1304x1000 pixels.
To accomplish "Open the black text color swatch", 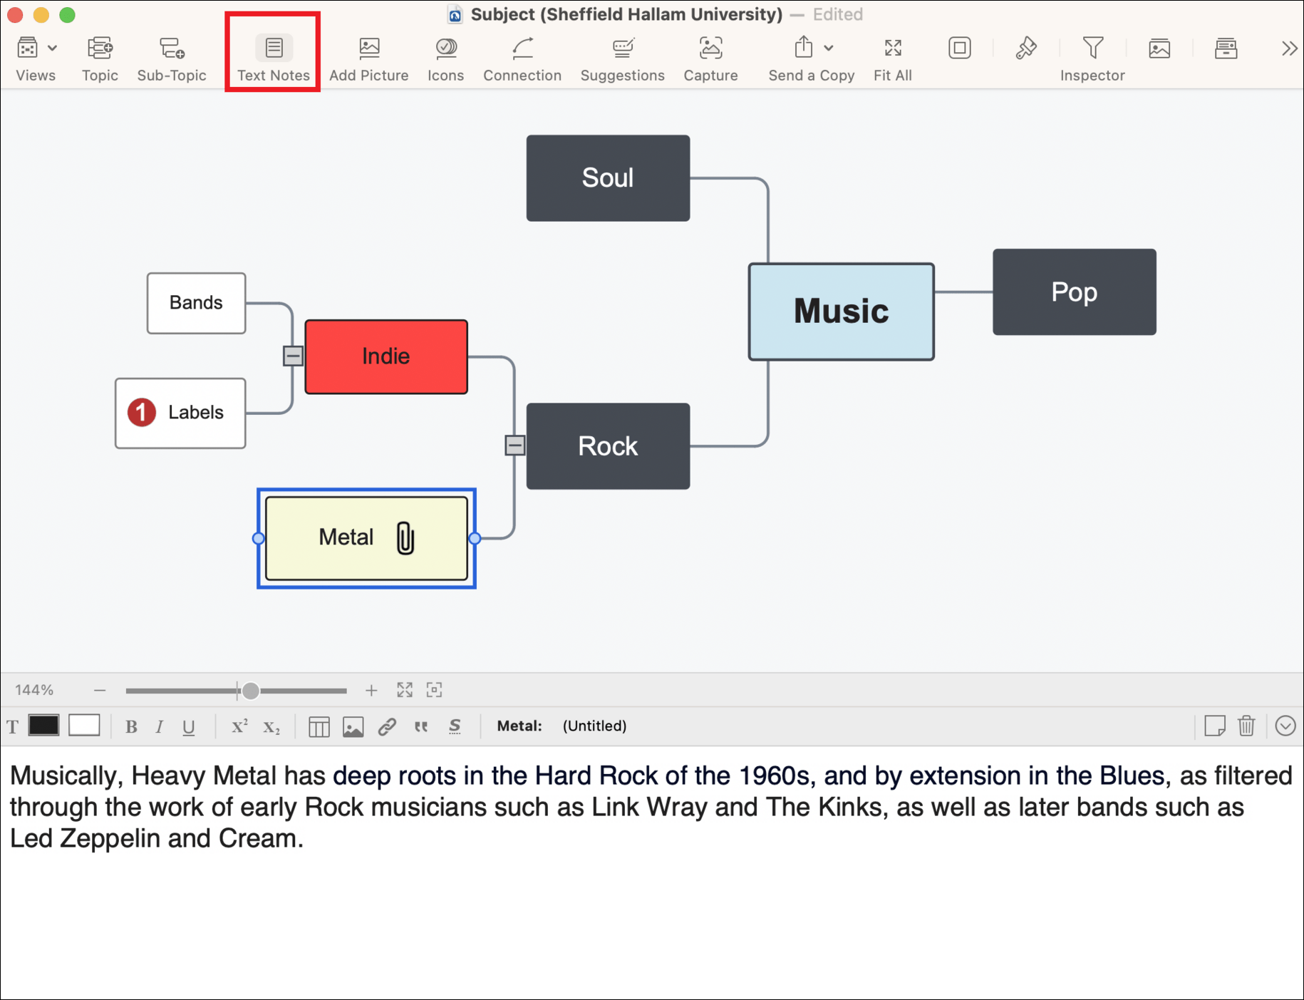I will tap(43, 726).
